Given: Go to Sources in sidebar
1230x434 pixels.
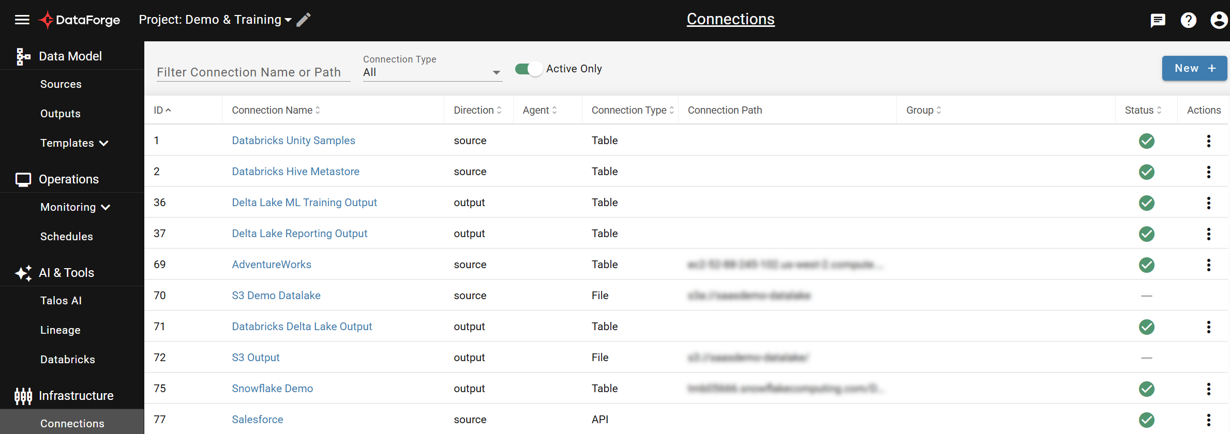Looking at the screenshot, I should coord(61,84).
